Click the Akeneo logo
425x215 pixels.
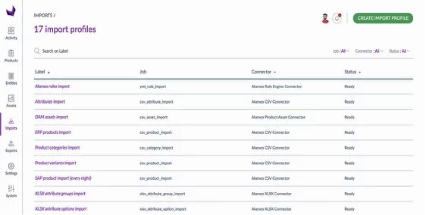click(x=11, y=11)
